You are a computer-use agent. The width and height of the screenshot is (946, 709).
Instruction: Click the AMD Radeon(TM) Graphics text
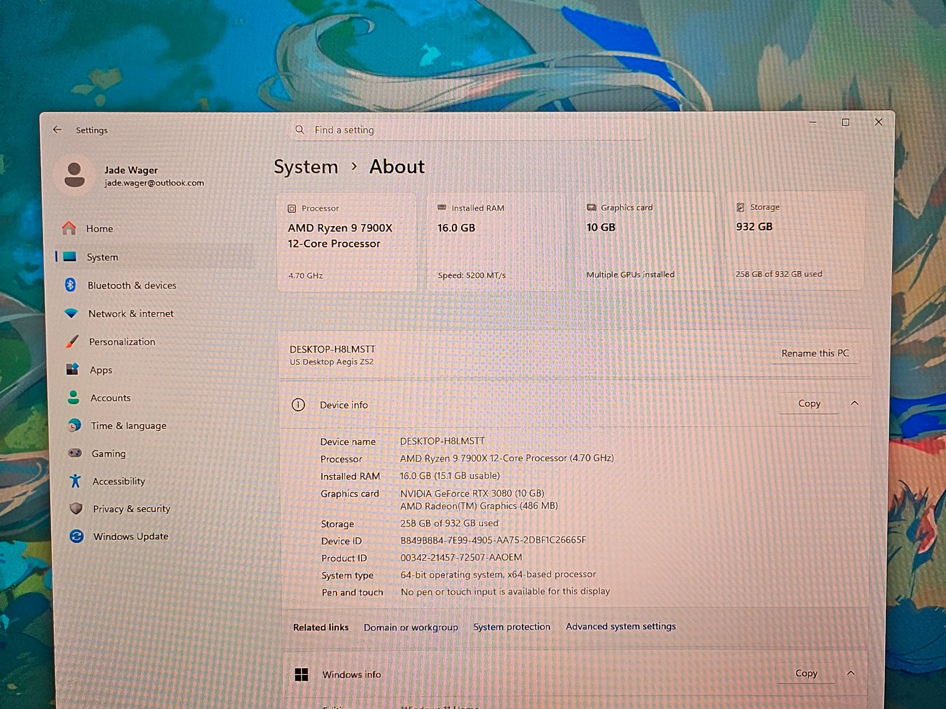click(x=479, y=506)
